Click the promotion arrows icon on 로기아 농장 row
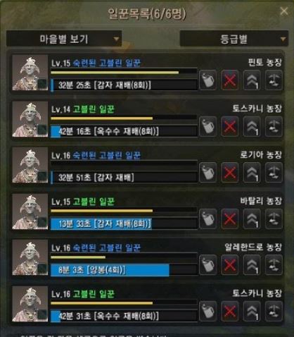 click(x=252, y=173)
